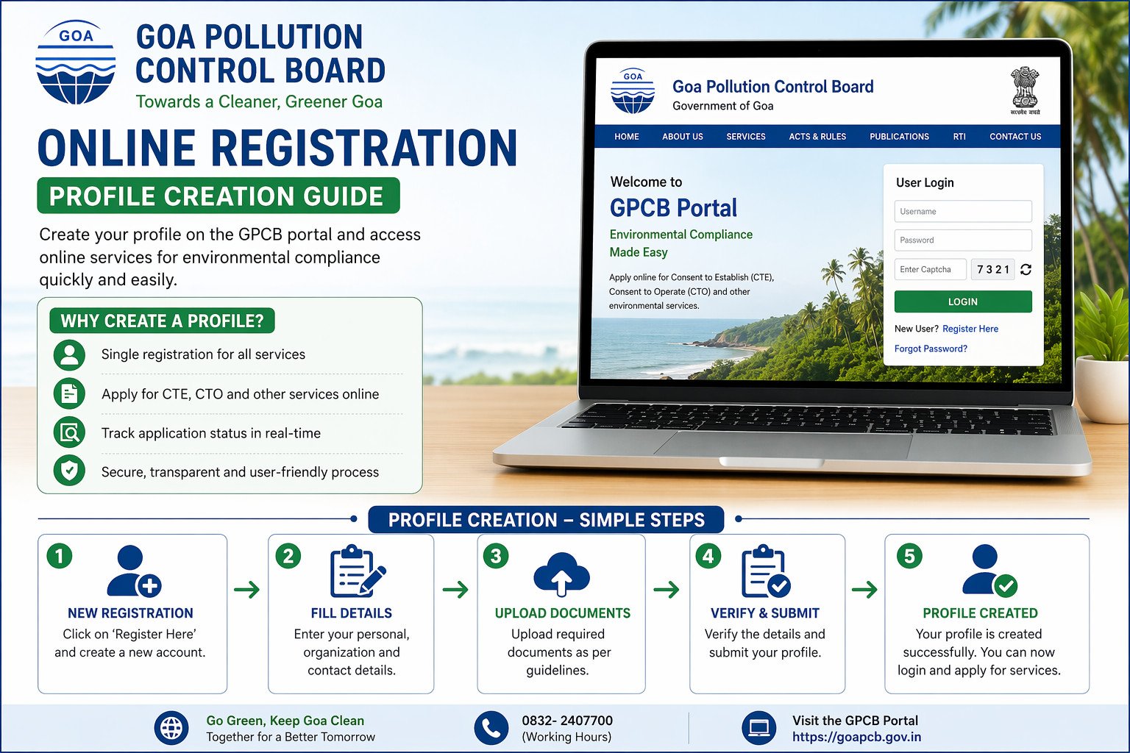This screenshot has height=753, width=1130.
Task: Click the green LOGIN button
Action: [x=963, y=301]
